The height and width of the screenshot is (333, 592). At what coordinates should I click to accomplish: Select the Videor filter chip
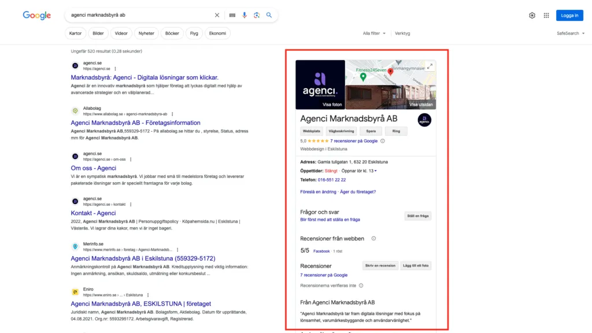(121, 33)
